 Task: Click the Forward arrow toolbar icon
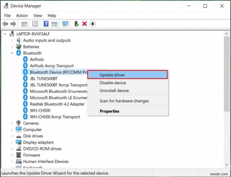pos(13,24)
